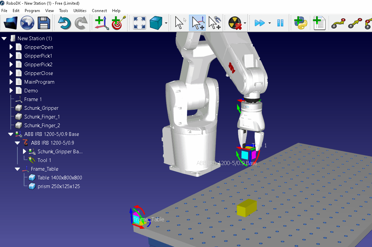Collapse the ABB IRB 1200-5/0.9 Base node
Viewport: 372px width, 247px height.
coord(11,134)
